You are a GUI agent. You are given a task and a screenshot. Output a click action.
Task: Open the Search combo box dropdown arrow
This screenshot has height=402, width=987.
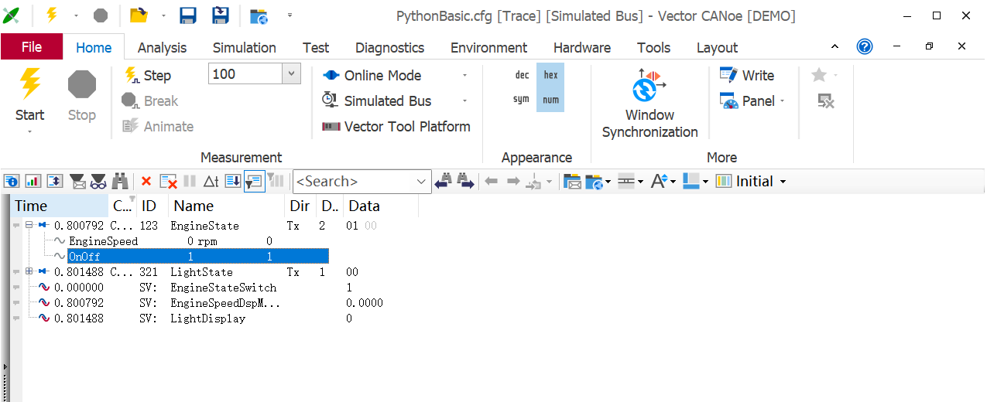[x=422, y=182]
